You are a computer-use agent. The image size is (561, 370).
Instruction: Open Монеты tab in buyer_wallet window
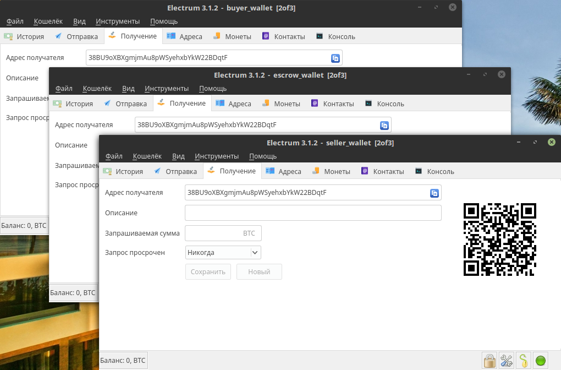(232, 36)
